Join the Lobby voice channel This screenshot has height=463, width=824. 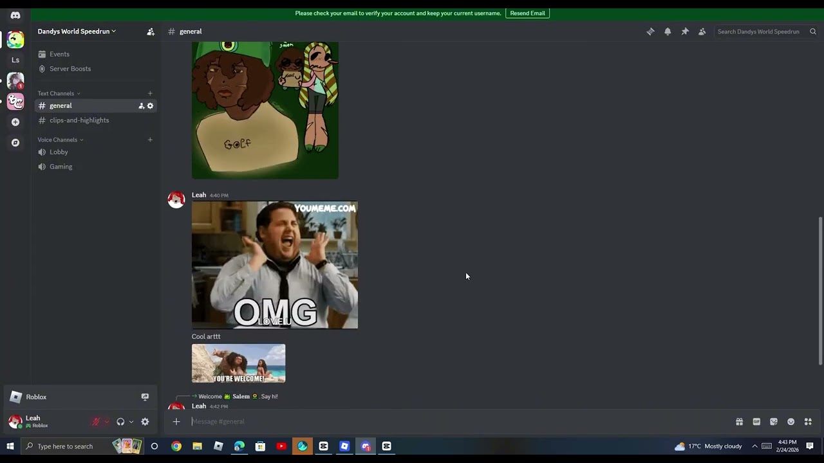click(95, 152)
